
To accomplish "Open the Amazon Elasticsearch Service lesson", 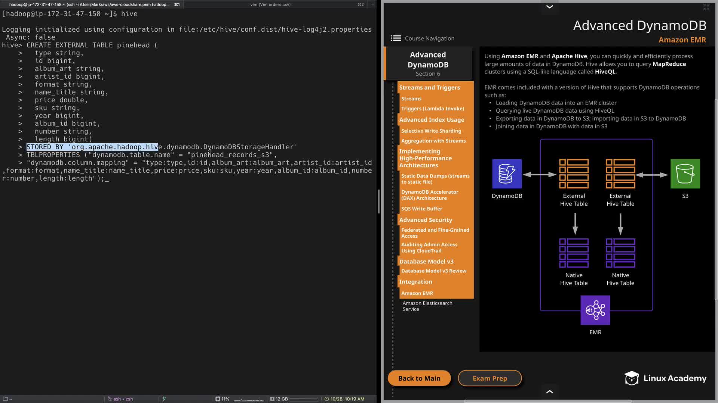I will pos(427,306).
